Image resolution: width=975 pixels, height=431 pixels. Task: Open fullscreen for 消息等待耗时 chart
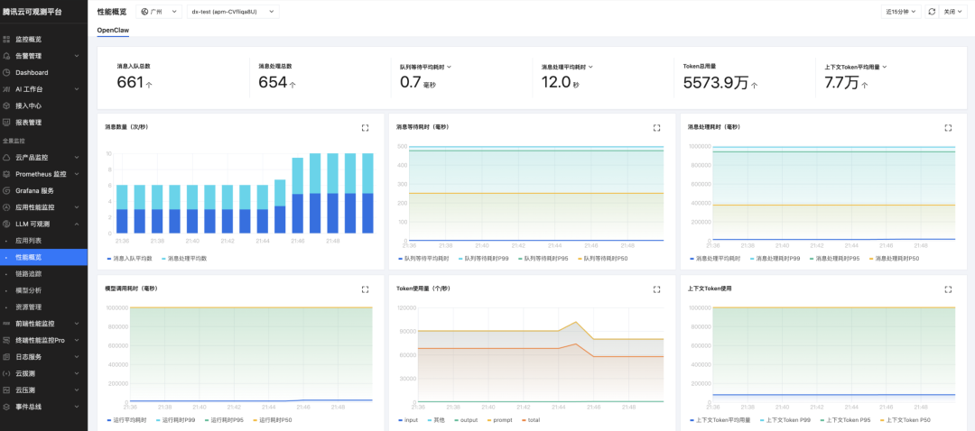click(x=656, y=128)
